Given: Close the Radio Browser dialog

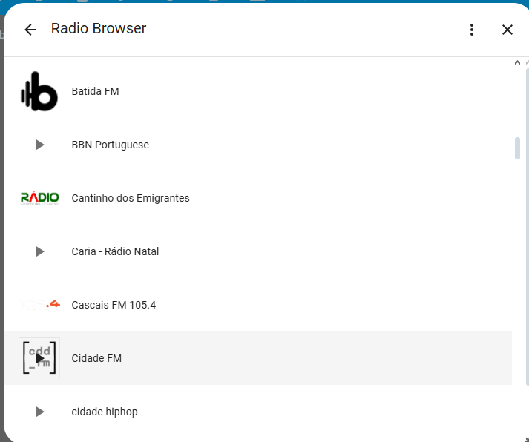Looking at the screenshot, I should [x=507, y=30].
